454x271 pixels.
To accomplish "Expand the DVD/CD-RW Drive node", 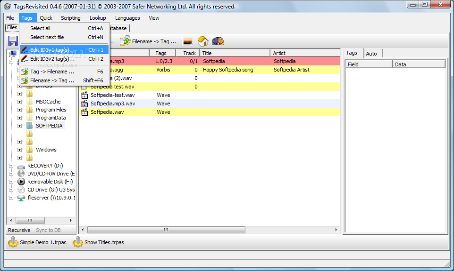I will pyautogui.click(x=11, y=174).
